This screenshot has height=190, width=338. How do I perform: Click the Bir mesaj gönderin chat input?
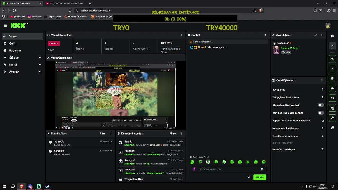pyautogui.click(x=228, y=169)
